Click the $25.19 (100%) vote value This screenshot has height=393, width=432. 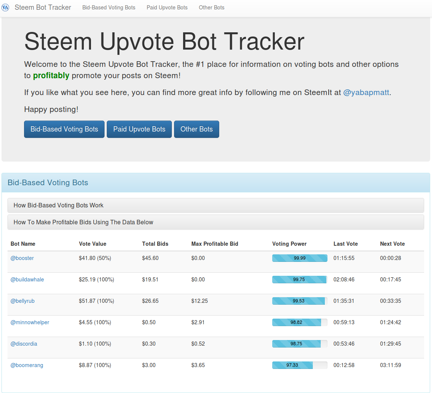coord(96,280)
